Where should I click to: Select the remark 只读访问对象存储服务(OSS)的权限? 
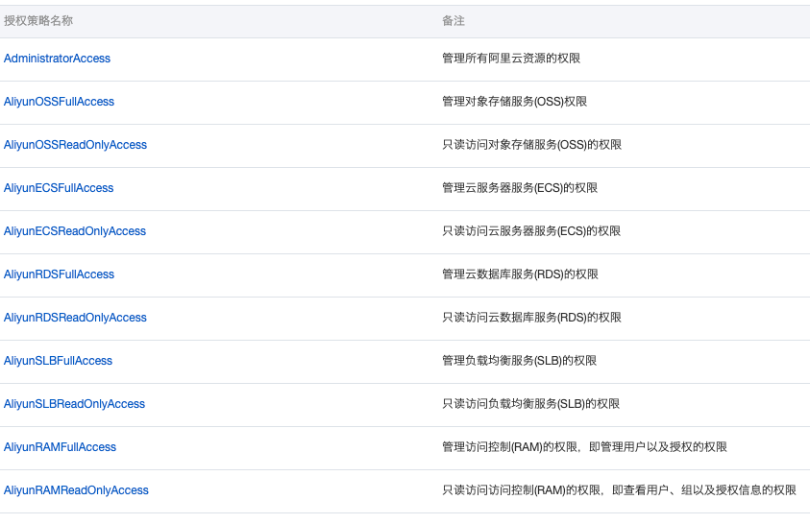[532, 145]
